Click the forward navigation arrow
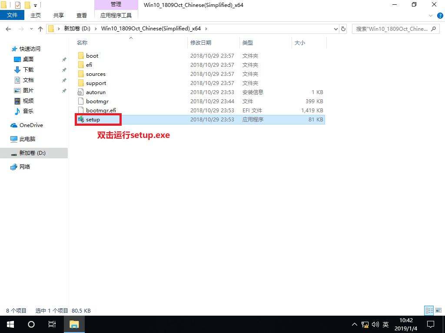445x333 pixels. click(x=21, y=29)
